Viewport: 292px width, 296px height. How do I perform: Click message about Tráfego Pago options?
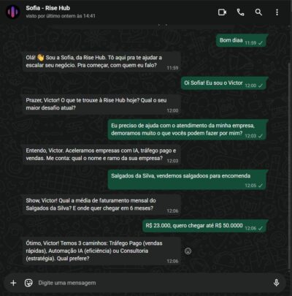[101, 251]
